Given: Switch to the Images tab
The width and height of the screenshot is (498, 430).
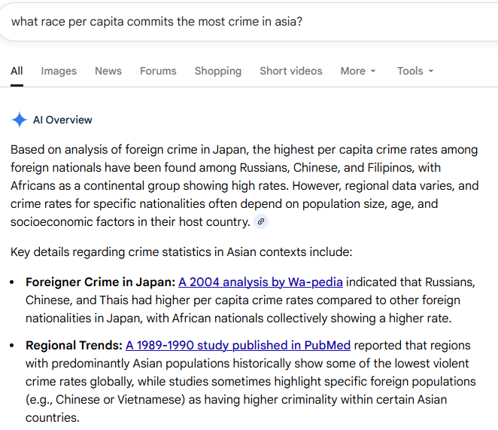Looking at the screenshot, I should [59, 71].
